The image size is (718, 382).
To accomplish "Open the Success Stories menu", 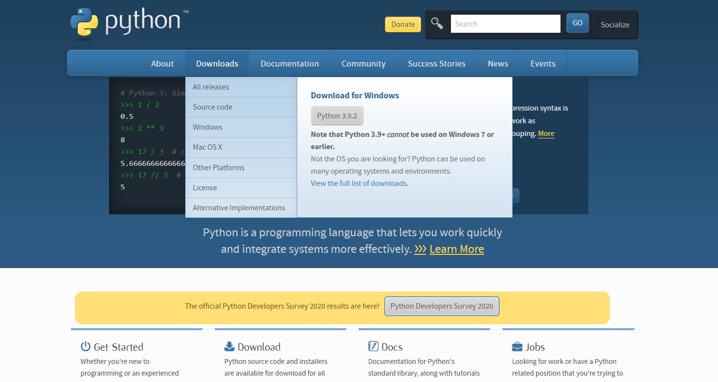I will point(437,64).
